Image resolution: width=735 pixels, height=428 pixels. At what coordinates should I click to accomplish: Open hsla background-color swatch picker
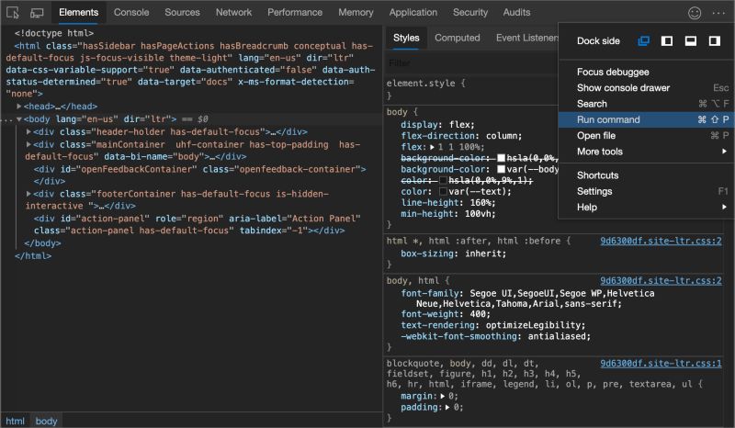pos(501,158)
